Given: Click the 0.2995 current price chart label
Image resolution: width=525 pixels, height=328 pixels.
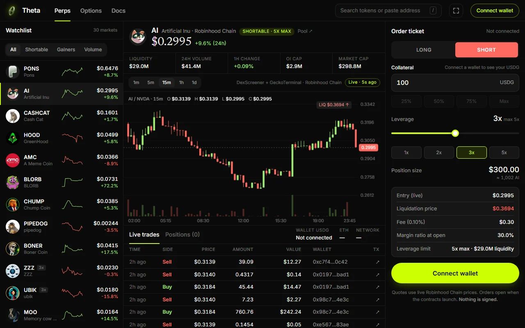Looking at the screenshot, I should point(368,148).
